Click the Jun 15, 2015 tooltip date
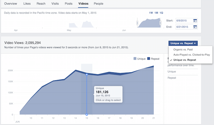This screenshot has width=214, height=125. click(103, 95)
